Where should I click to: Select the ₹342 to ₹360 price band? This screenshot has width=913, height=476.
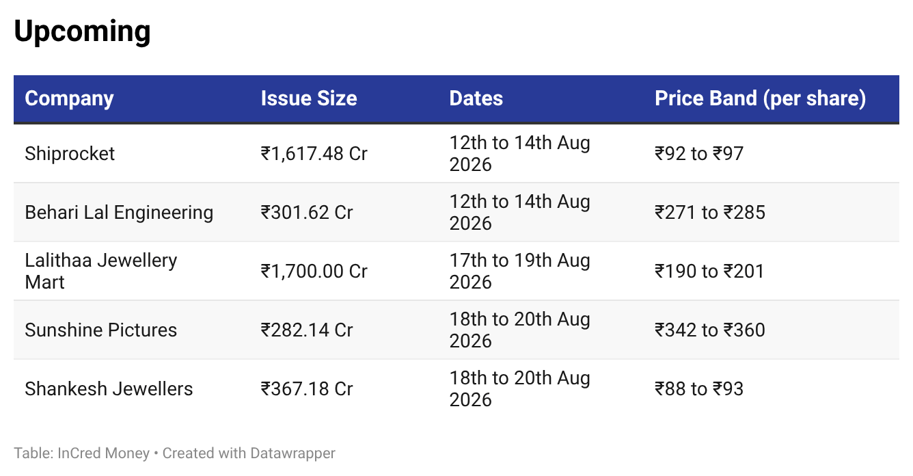click(x=710, y=330)
